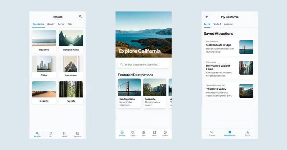Click the Yosemite Valley thumbnail image

246,91
